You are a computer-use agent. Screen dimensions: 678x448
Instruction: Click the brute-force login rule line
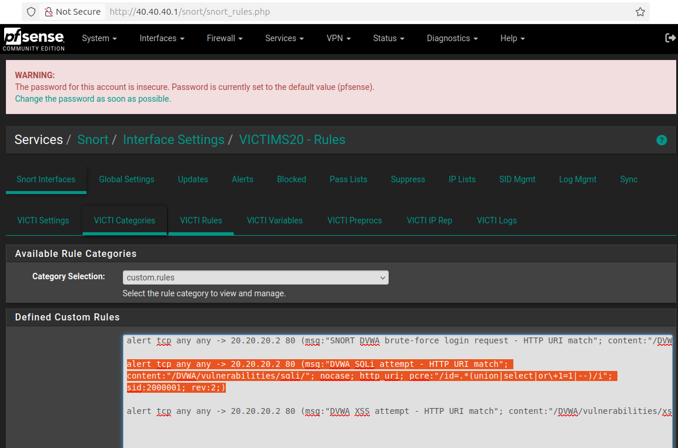pos(399,341)
